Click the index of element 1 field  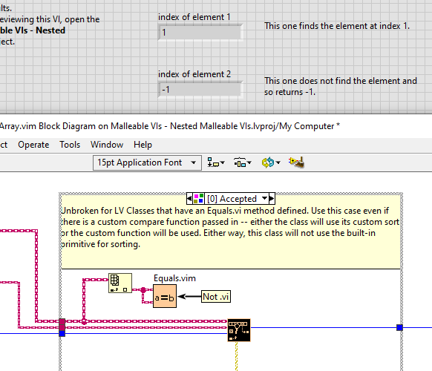tap(200, 33)
